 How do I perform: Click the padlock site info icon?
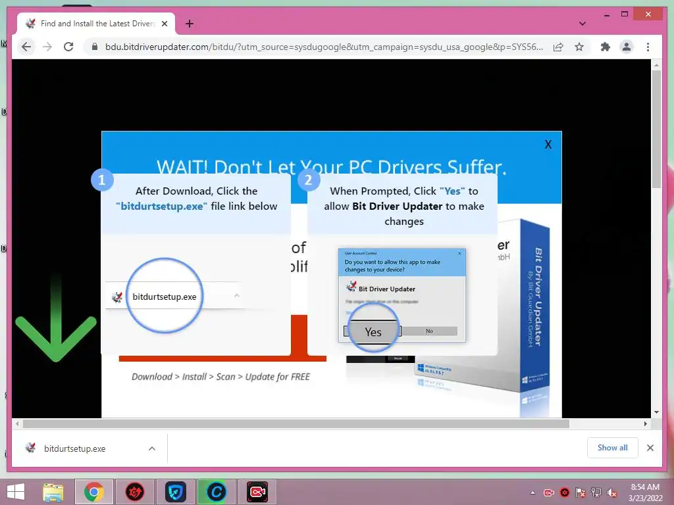point(95,47)
